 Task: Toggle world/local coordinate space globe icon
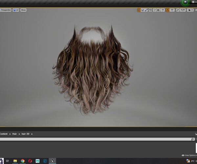150,10
